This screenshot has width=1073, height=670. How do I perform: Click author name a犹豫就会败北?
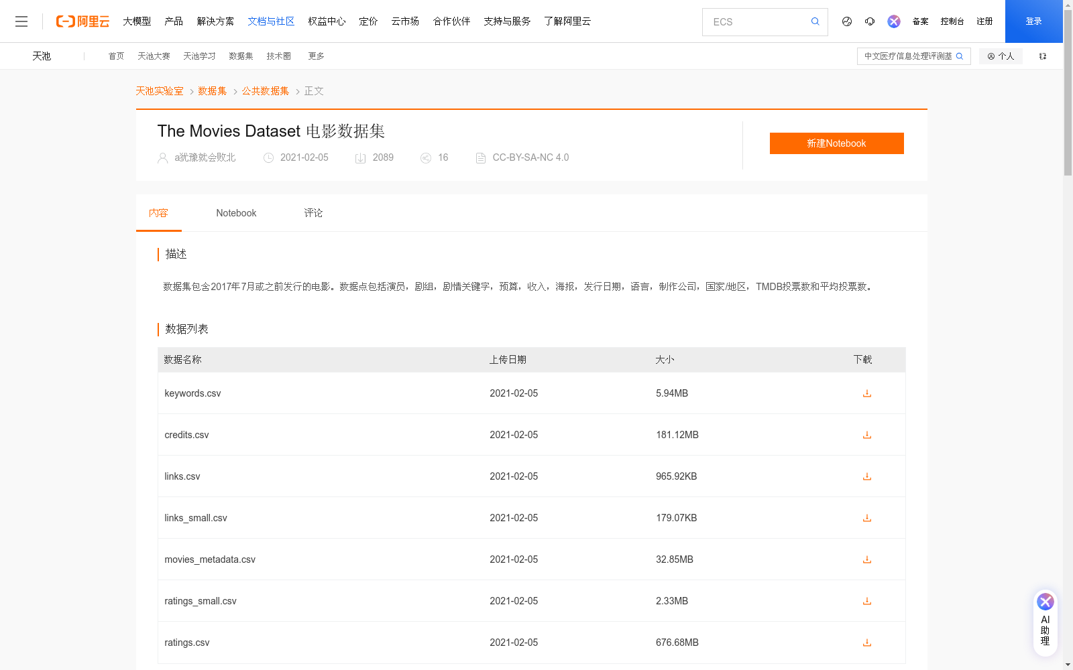(x=205, y=157)
